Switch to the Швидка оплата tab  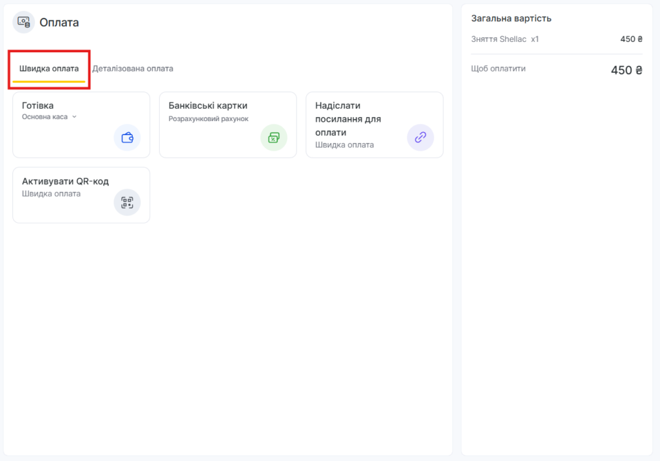tap(49, 68)
